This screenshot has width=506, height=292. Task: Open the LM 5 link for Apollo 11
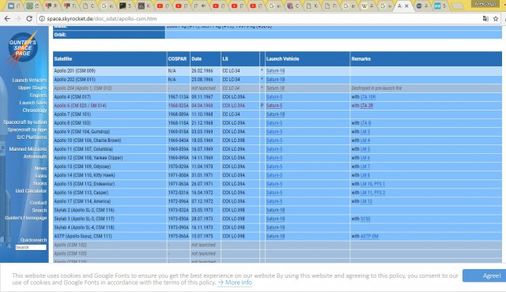pyautogui.click(x=365, y=149)
